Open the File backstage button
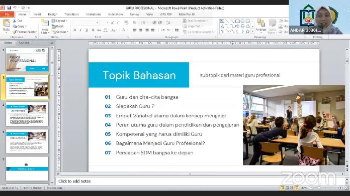This screenshot has width=350, height=196. (7, 14)
